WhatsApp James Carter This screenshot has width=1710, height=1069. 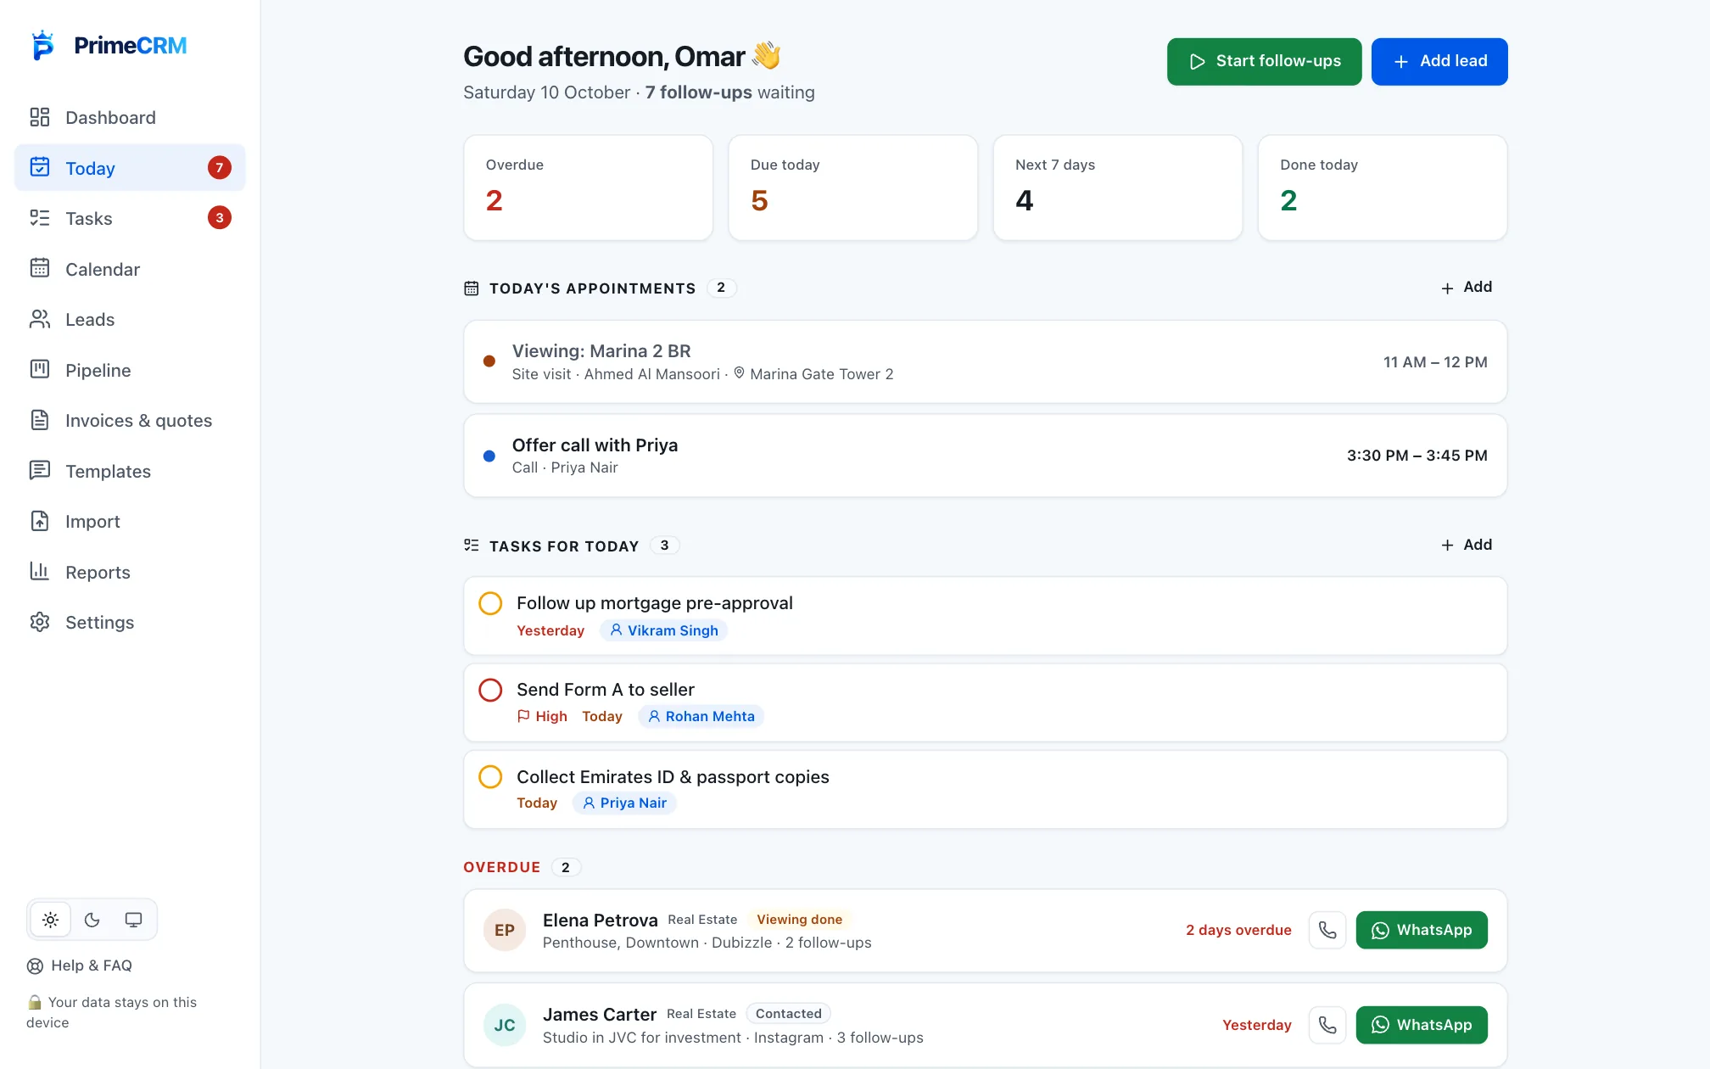[1422, 1025]
